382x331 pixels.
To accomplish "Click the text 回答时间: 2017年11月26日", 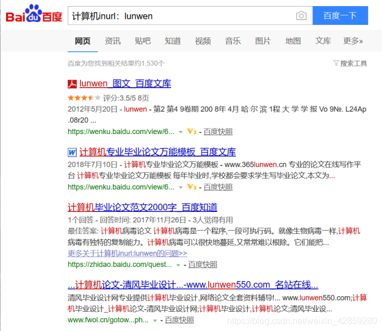I will (143, 220).
